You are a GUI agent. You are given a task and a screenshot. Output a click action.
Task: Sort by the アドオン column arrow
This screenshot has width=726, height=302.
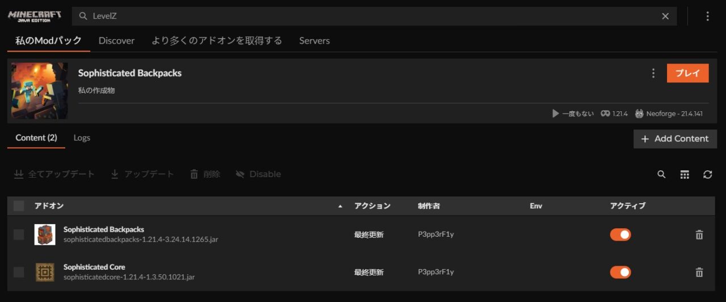click(x=340, y=206)
